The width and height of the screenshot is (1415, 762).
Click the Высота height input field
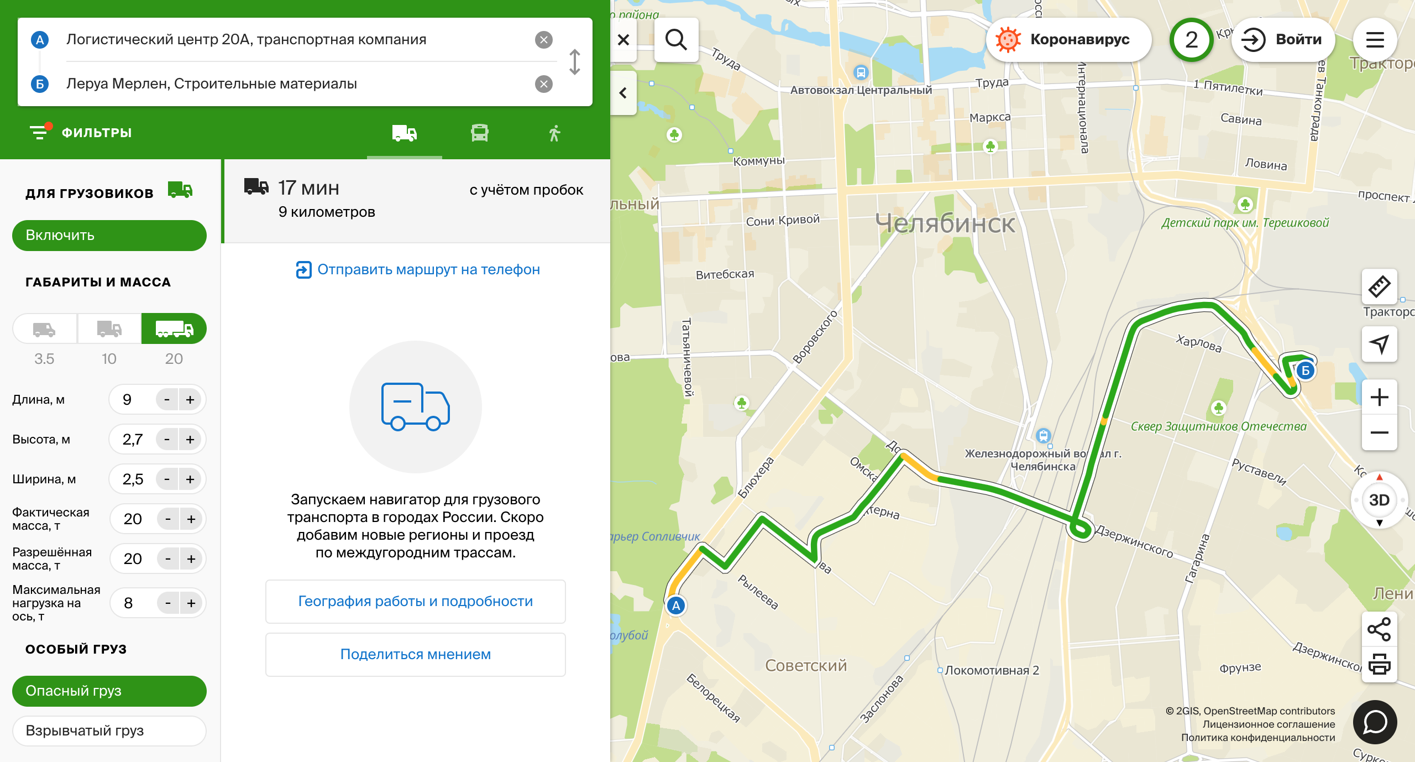coord(133,440)
